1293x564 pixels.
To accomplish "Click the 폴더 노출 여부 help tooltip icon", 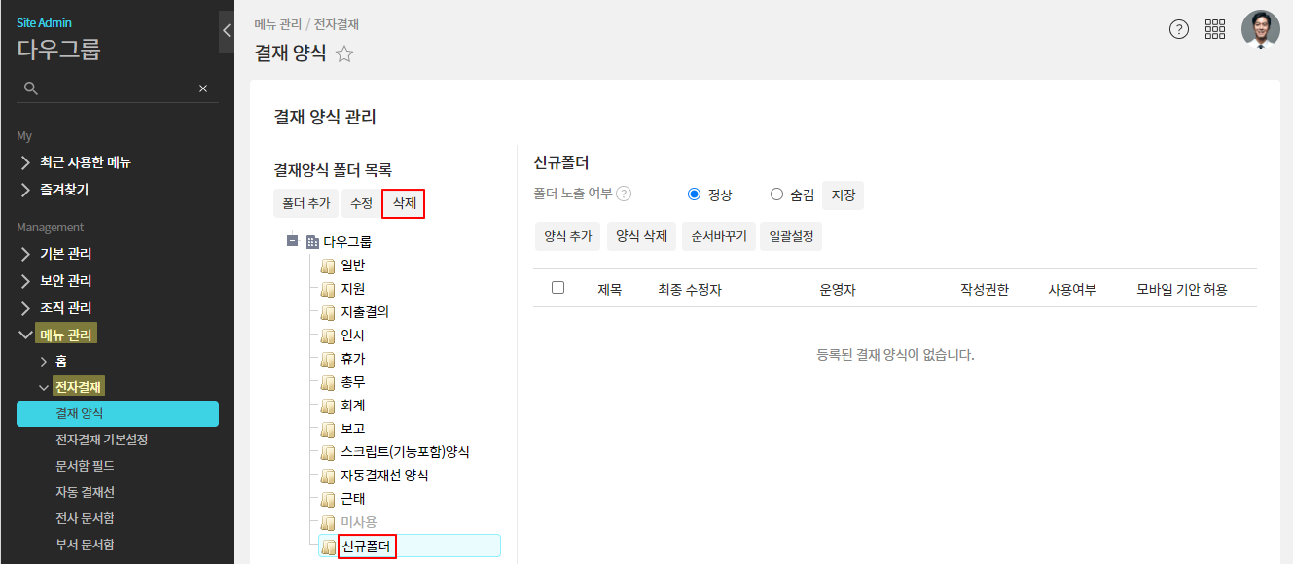I will [x=624, y=194].
